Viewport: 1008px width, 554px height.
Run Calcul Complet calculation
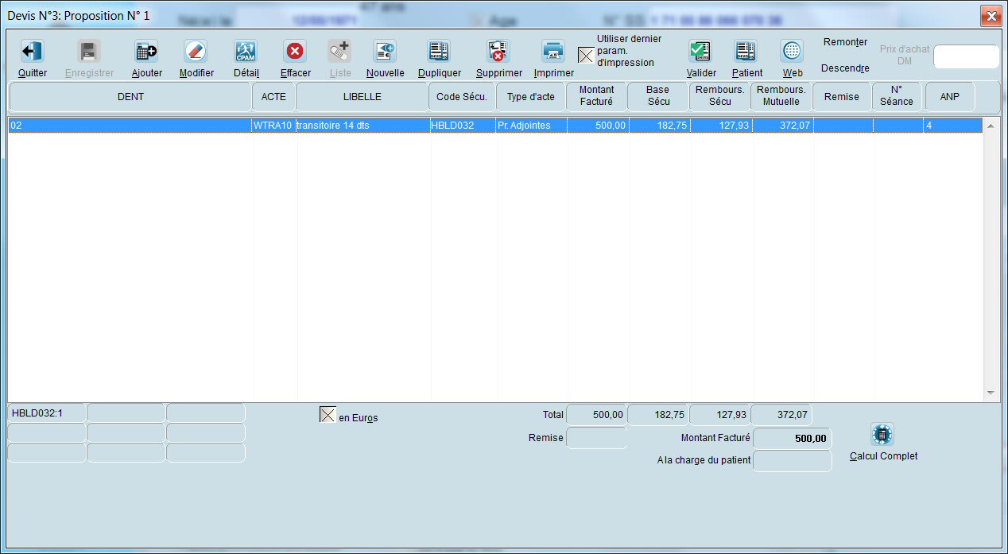click(x=882, y=436)
